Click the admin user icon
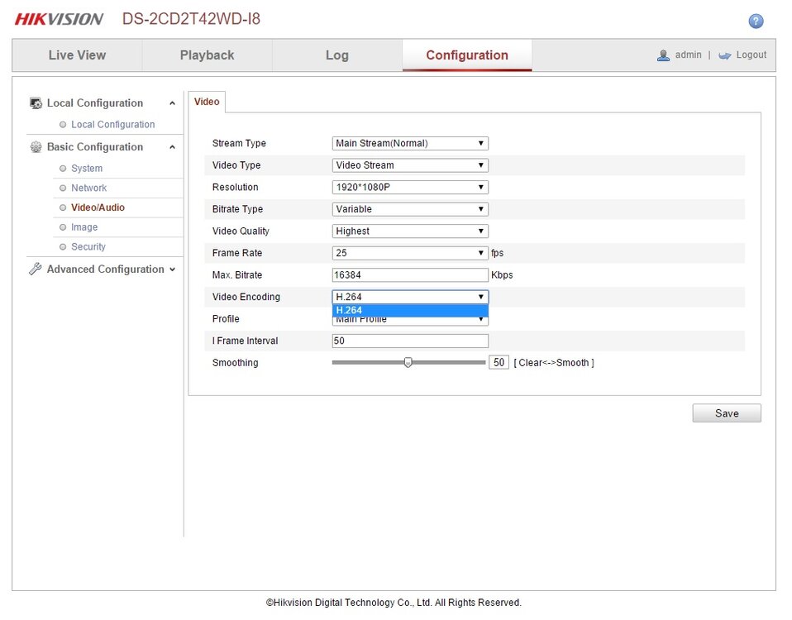The width and height of the screenshot is (792, 620). pyautogui.click(x=663, y=55)
